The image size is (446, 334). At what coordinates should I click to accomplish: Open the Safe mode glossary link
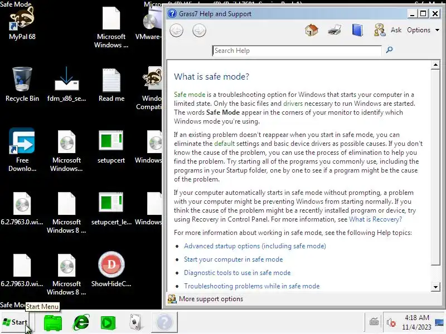point(190,95)
